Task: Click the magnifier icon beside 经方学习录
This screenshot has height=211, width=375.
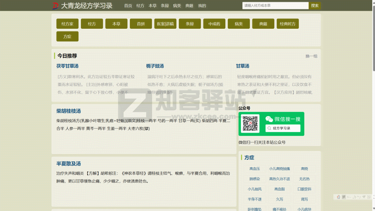Action: [269, 129]
